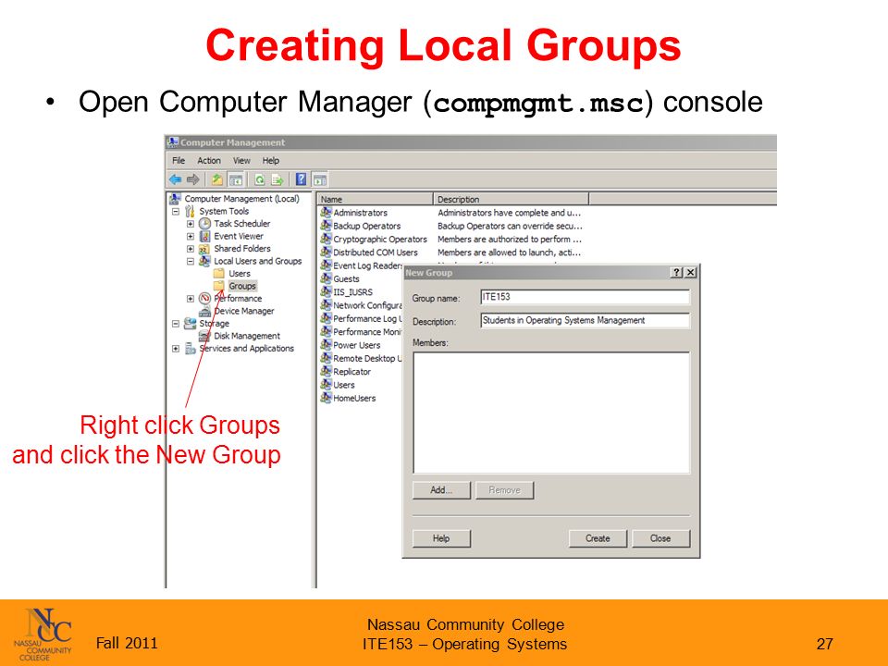
Task: Click the Services and Applications icon
Action: (x=191, y=349)
